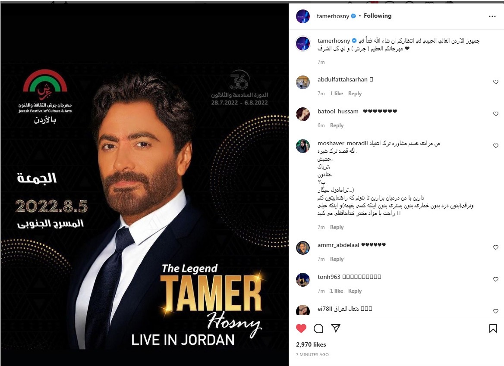
Task: Show the 1 like on tonh963's comment
Action: coord(336,291)
